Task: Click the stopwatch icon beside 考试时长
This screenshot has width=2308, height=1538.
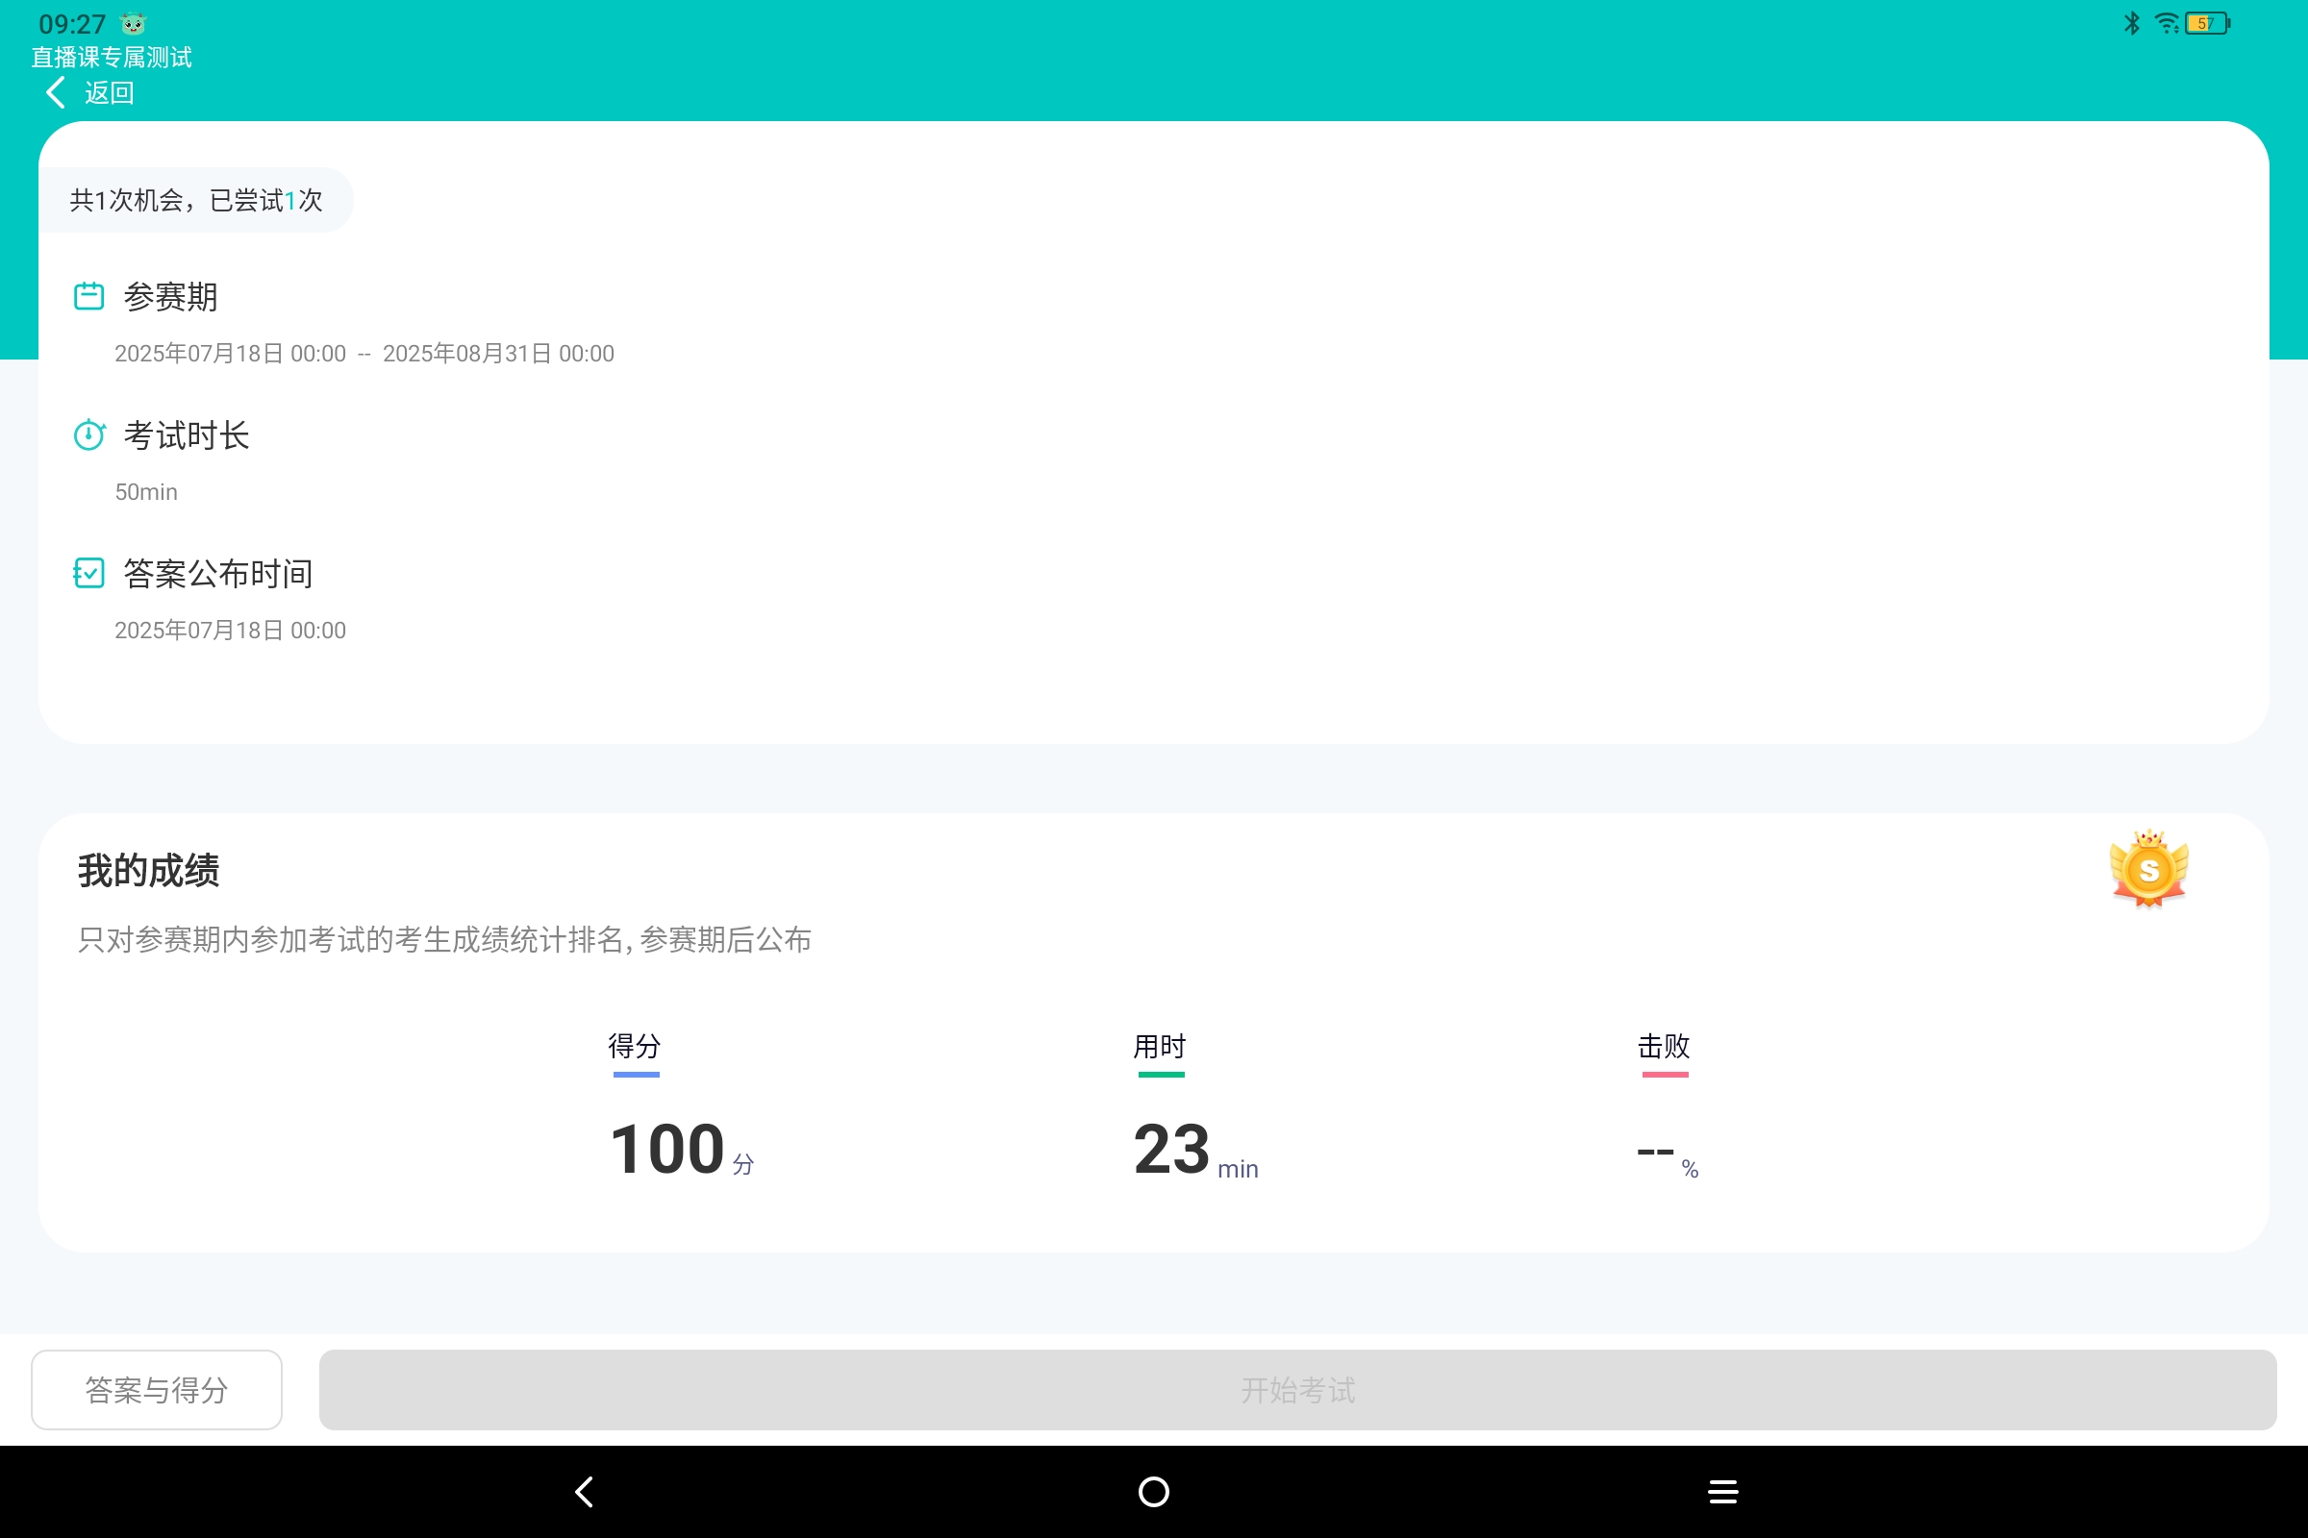Action: point(89,434)
